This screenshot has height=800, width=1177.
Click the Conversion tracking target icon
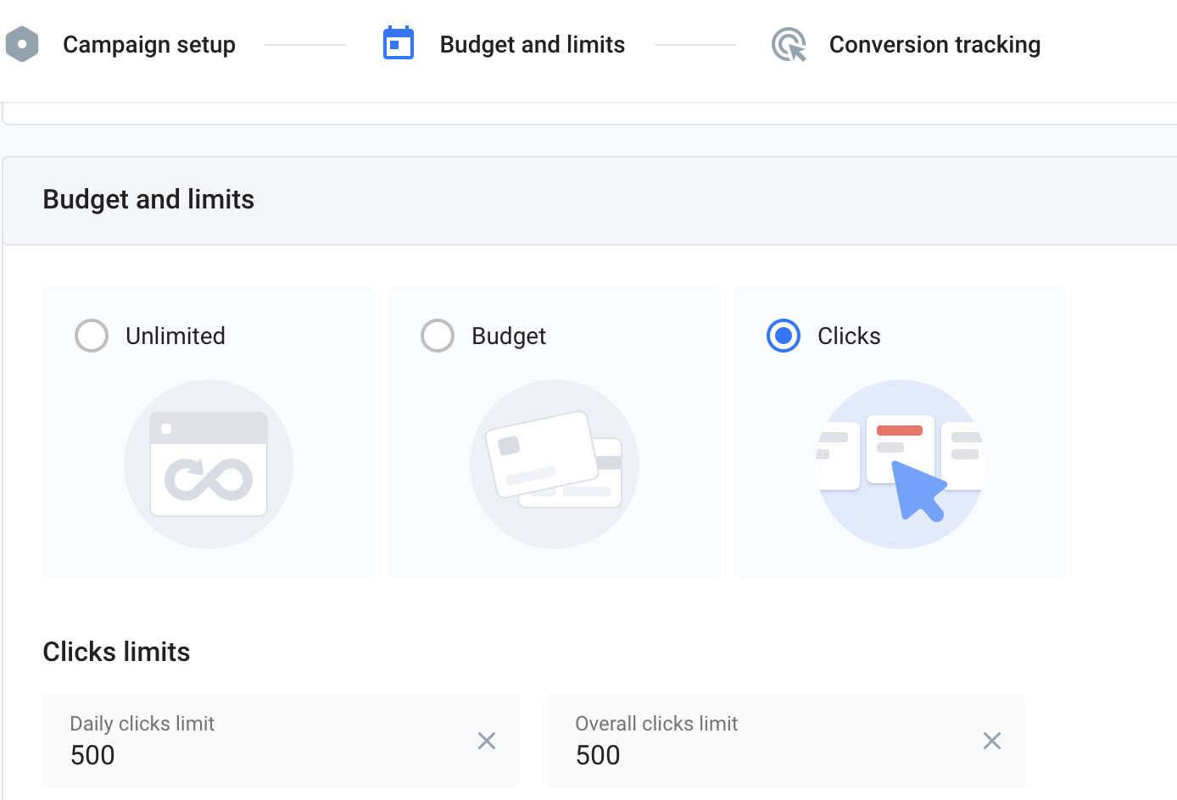coord(789,45)
